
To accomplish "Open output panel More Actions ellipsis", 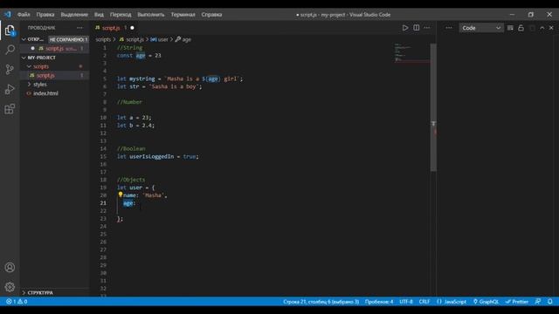I will coord(448,28).
